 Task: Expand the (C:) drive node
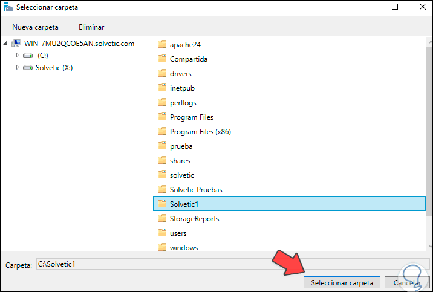coord(18,55)
